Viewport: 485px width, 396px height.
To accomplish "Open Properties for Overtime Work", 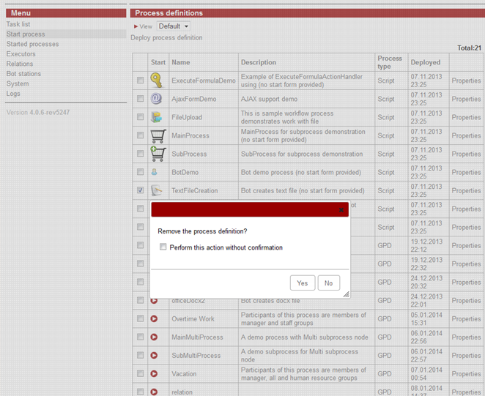I will tap(466, 319).
